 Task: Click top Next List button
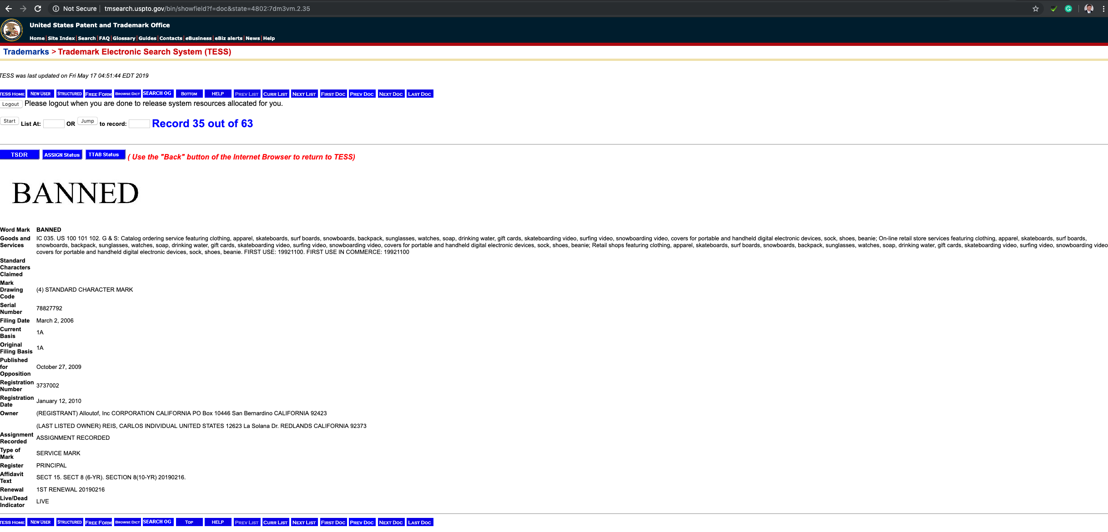(x=304, y=94)
